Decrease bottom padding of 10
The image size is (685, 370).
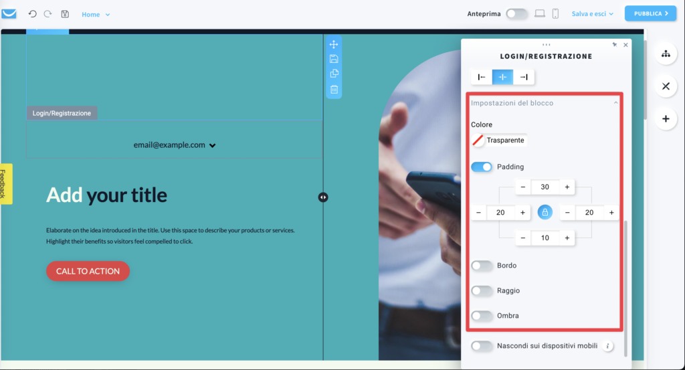[523, 238]
